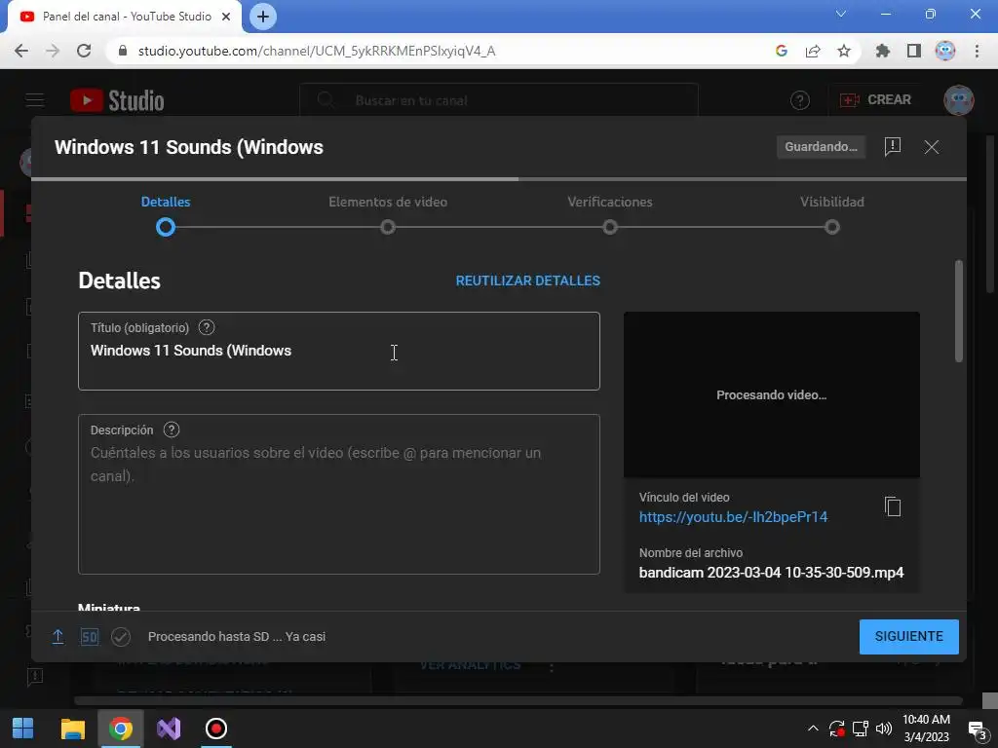The height and width of the screenshot is (748, 998).
Task: Copy the video link with the copy icon
Action: [x=893, y=506]
